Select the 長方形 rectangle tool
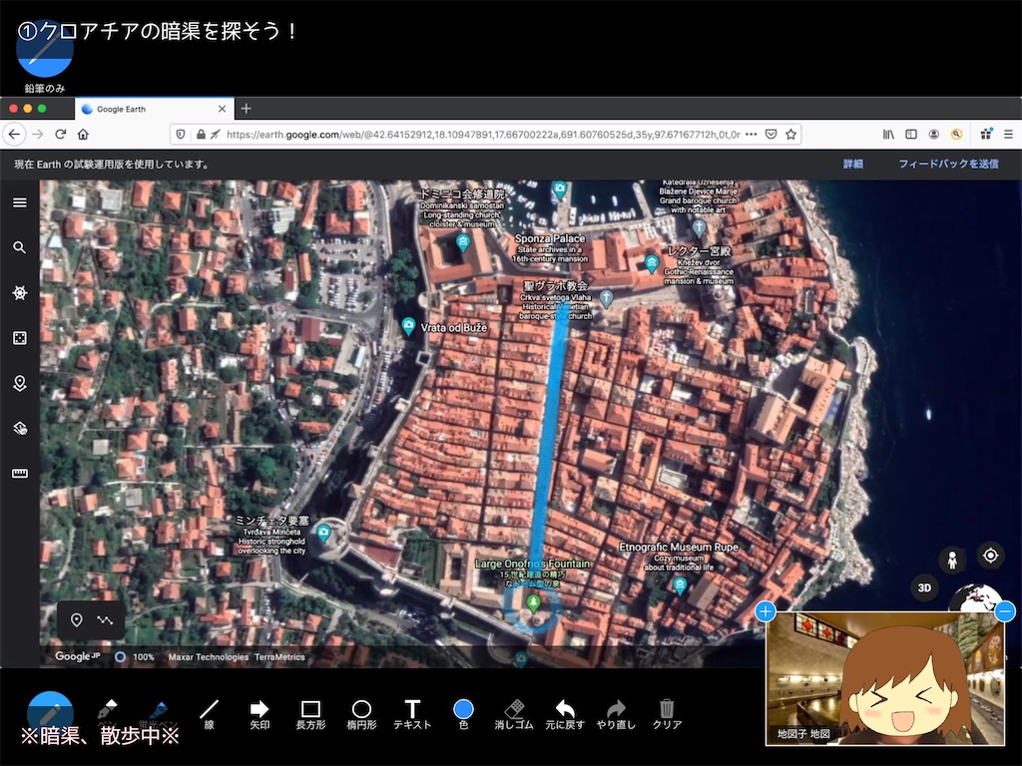The image size is (1022, 766). (x=310, y=714)
